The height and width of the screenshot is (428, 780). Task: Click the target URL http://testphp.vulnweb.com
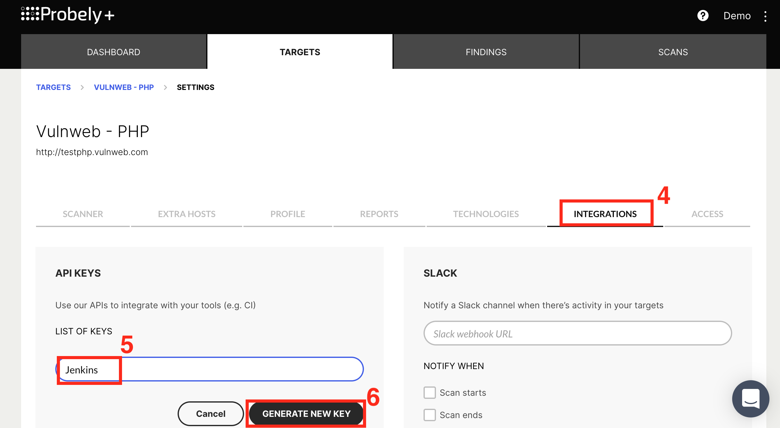coord(92,152)
